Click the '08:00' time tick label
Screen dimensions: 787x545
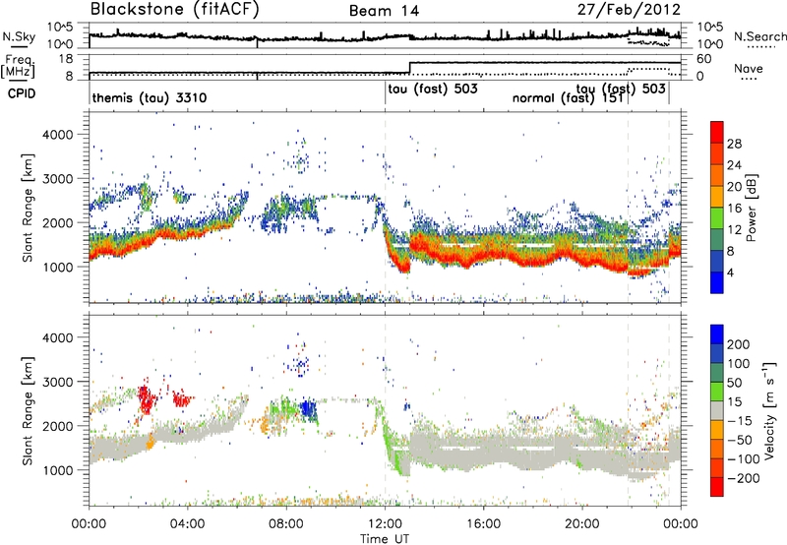286,524
